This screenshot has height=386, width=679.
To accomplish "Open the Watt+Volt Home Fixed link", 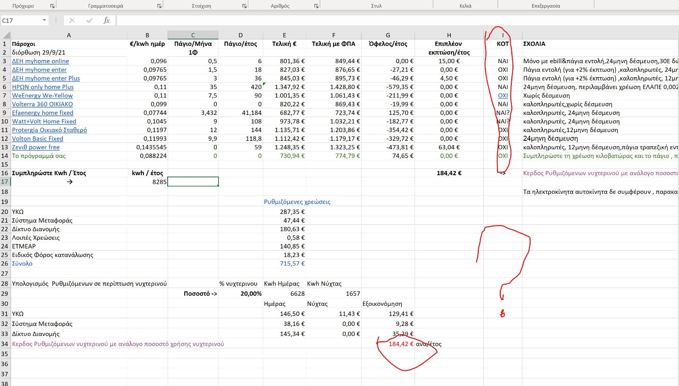I will click(44, 121).
